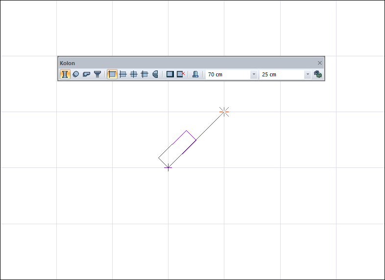Click inside the 70 cm value field
This screenshot has width=385, height=280.
tap(228, 74)
